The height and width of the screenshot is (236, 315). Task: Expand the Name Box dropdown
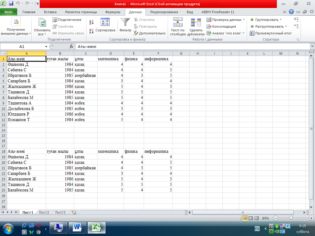[x=46, y=47]
